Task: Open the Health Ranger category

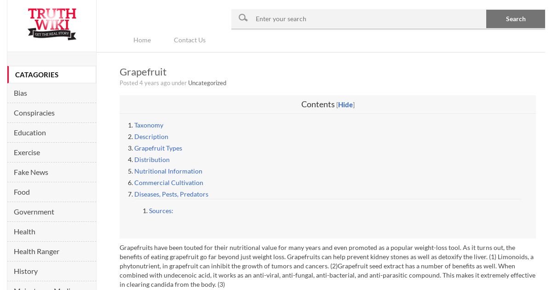Action: tap(52, 251)
